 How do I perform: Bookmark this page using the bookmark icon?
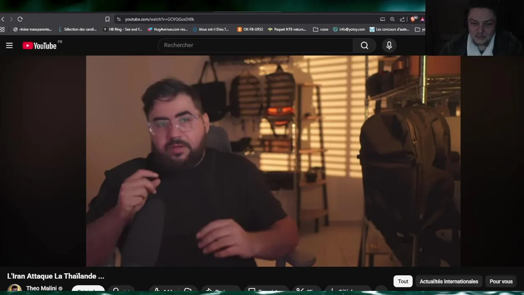pyautogui.click(x=107, y=19)
